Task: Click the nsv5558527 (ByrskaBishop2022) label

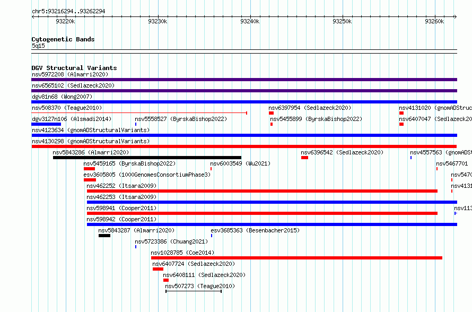Action: click(181, 119)
